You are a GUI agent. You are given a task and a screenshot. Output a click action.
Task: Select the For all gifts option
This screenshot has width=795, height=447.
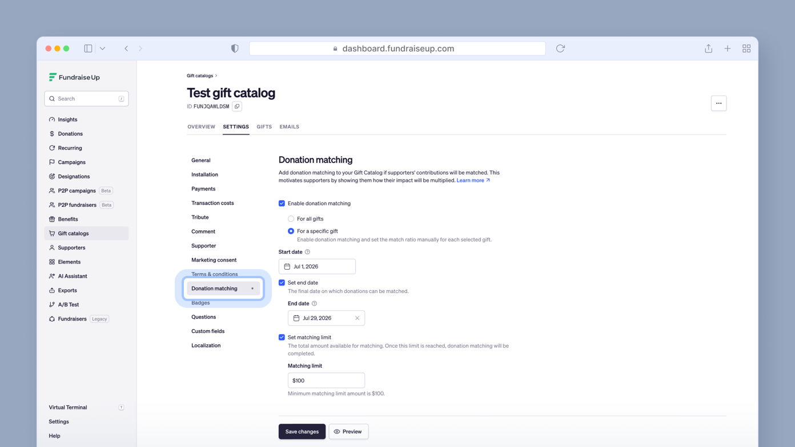click(291, 219)
